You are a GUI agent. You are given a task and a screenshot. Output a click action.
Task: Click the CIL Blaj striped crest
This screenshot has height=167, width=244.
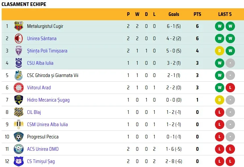pyautogui.click(x=19, y=112)
